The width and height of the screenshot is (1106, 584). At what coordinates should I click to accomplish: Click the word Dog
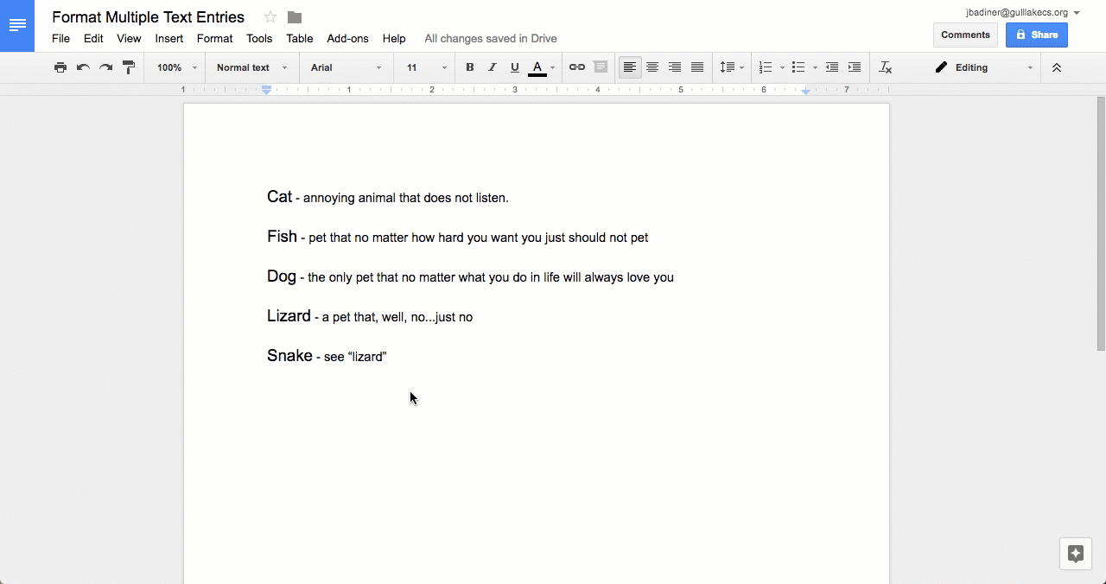coord(282,276)
